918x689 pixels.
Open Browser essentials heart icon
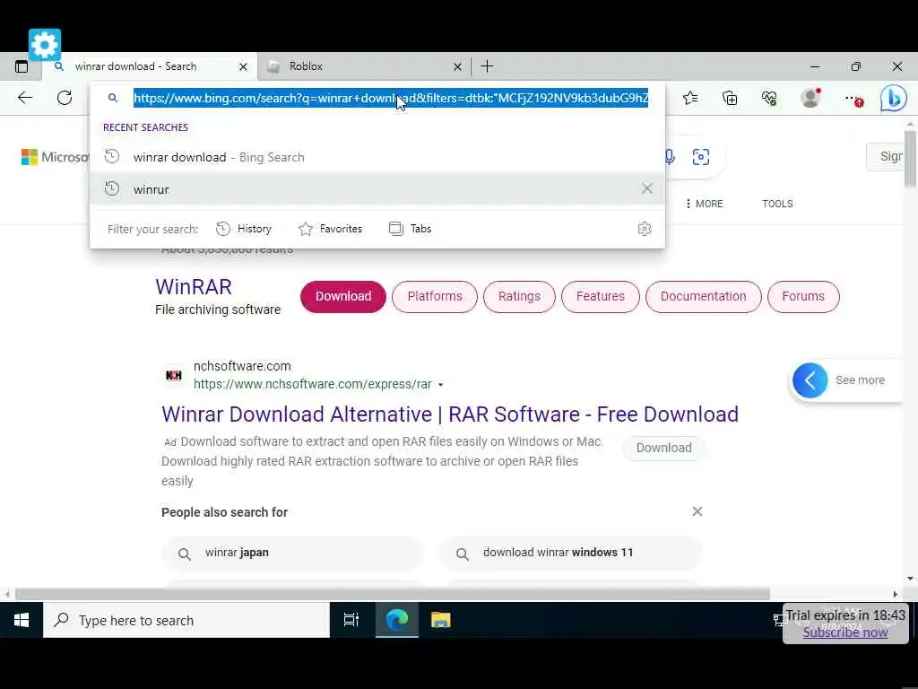pos(769,98)
